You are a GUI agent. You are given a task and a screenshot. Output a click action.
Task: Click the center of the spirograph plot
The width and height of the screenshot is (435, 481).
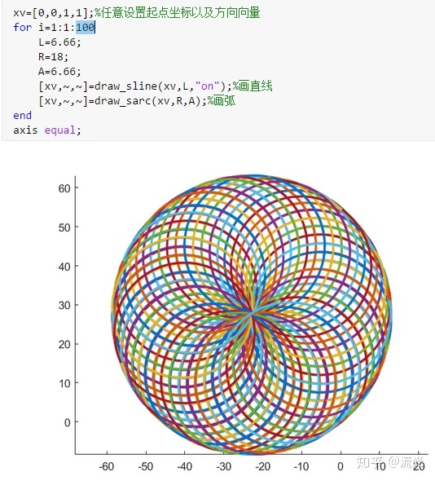pyautogui.click(x=252, y=314)
